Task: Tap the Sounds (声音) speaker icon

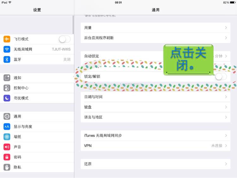Action: (7, 147)
